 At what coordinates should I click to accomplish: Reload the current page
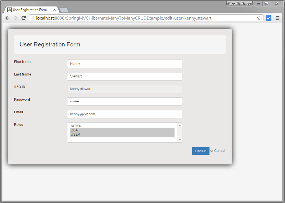(23, 18)
